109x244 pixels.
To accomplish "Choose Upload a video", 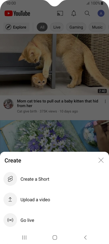I will click(35, 200).
